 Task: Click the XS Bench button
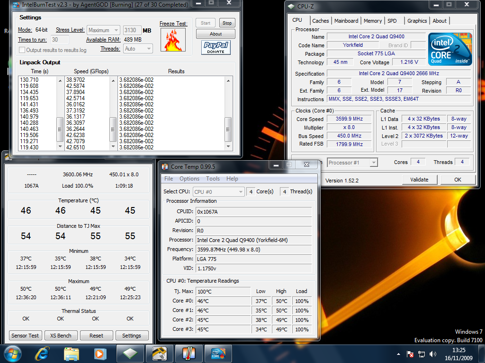pyautogui.click(x=61, y=336)
